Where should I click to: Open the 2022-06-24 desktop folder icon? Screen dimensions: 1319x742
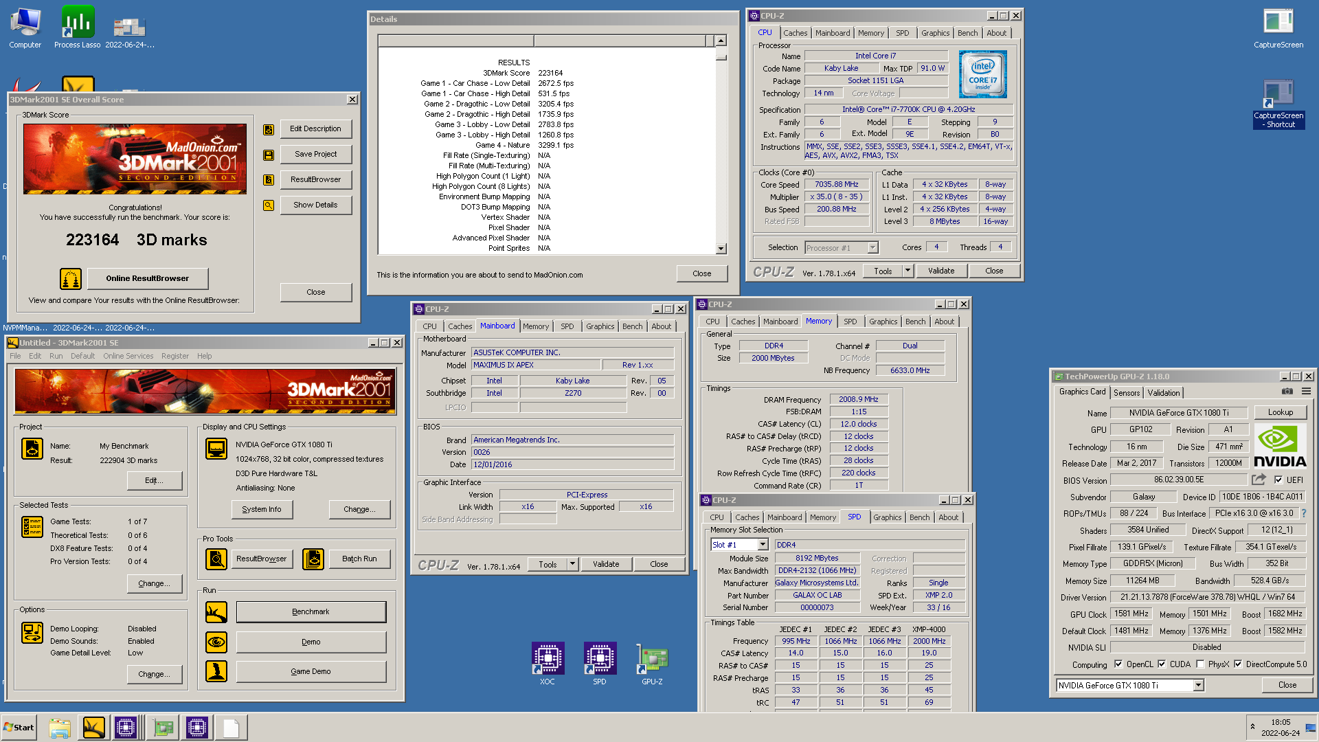[129, 31]
